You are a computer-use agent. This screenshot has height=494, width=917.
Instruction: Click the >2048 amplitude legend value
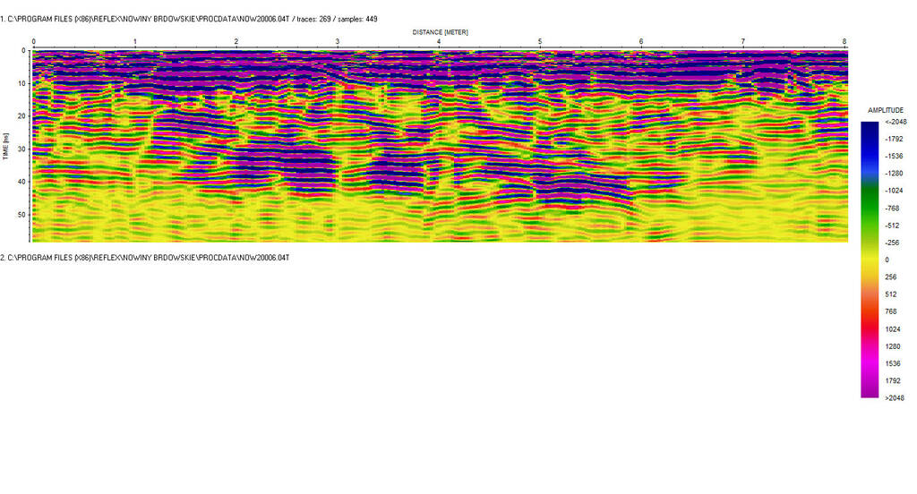click(894, 397)
